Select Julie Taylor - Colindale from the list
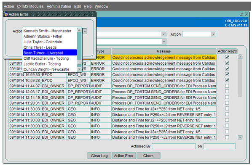This screenshot has height=166, width=252. pos(50,42)
